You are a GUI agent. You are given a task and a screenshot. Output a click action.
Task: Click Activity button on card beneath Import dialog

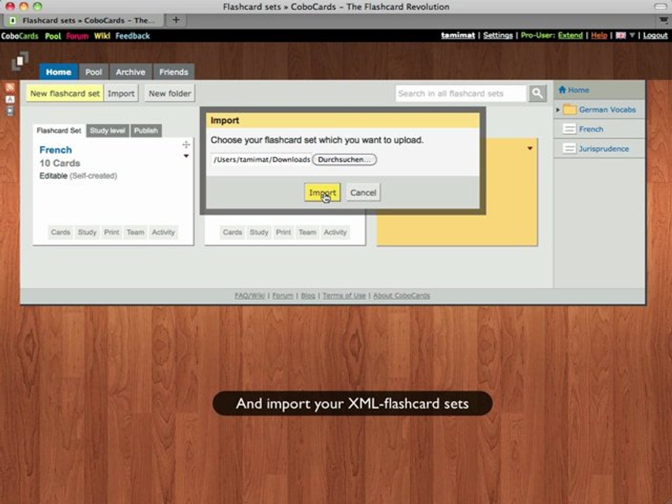(335, 232)
